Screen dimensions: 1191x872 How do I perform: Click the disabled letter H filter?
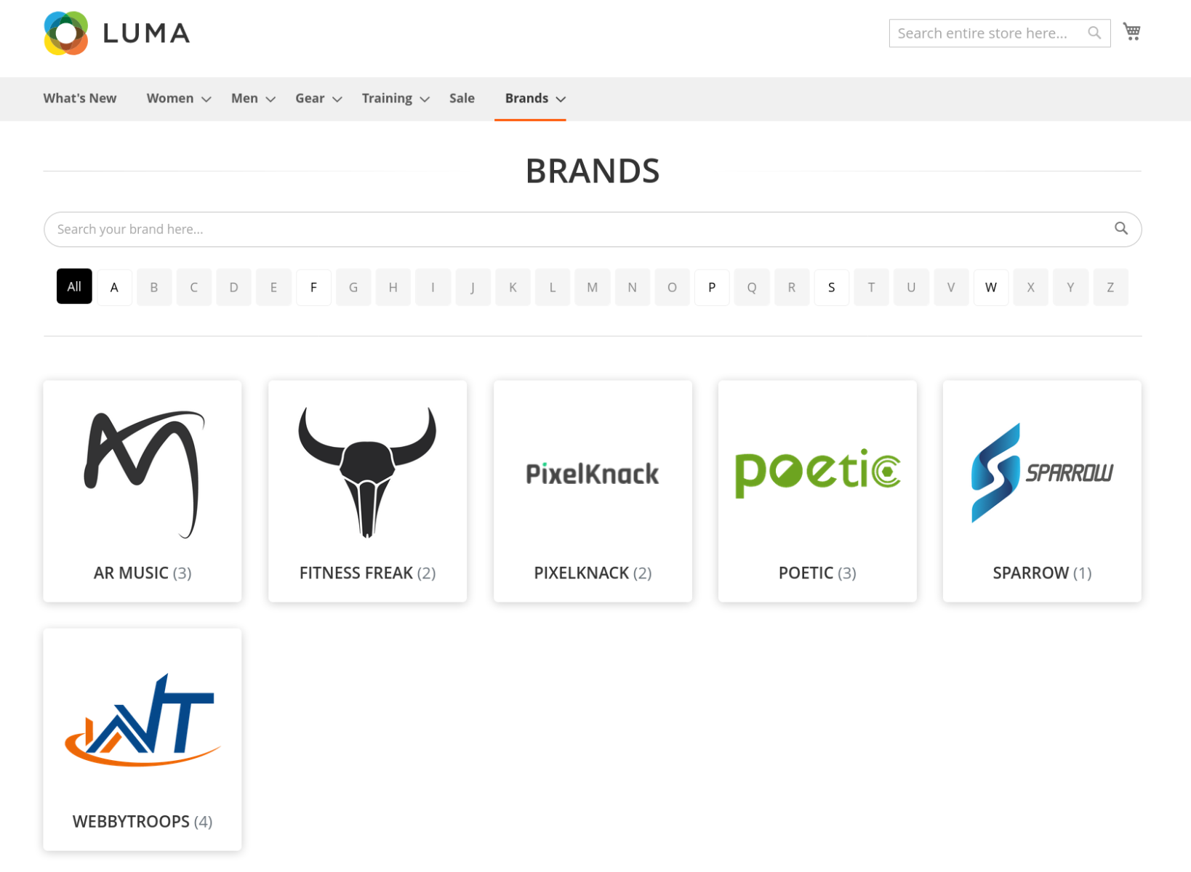pyautogui.click(x=393, y=287)
